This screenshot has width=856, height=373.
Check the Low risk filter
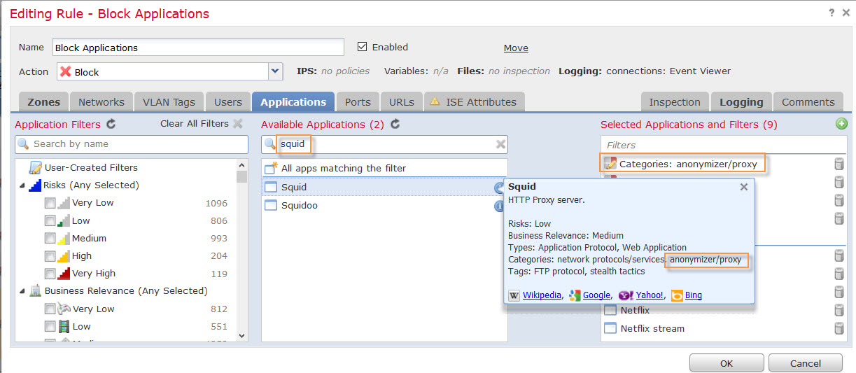[50, 220]
